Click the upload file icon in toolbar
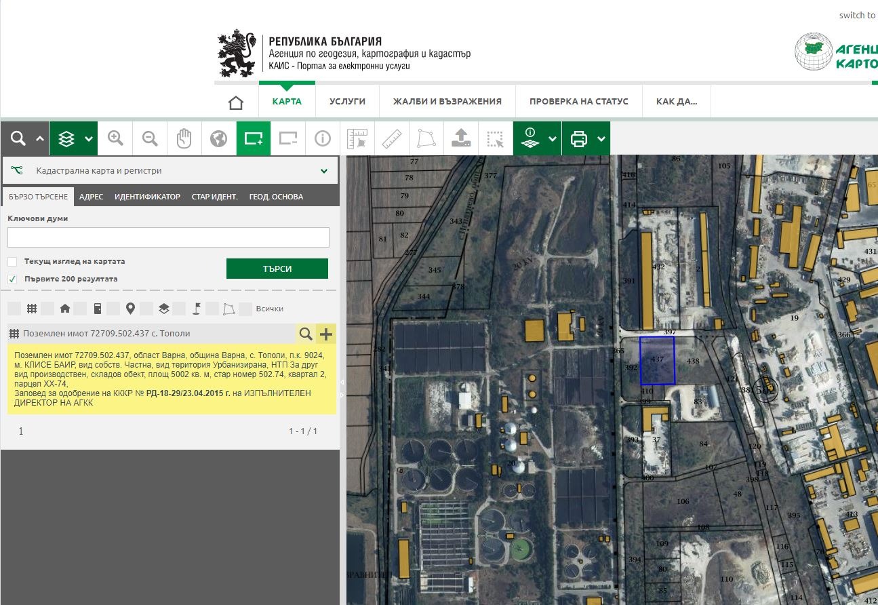 tap(461, 138)
